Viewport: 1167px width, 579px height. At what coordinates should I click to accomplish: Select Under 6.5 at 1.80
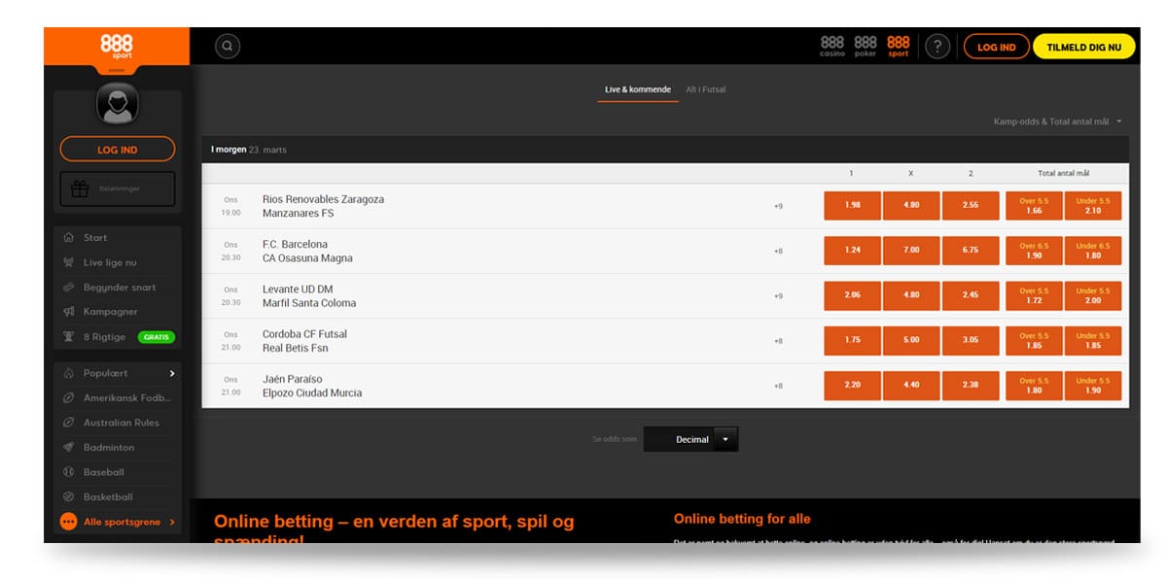tap(1093, 251)
